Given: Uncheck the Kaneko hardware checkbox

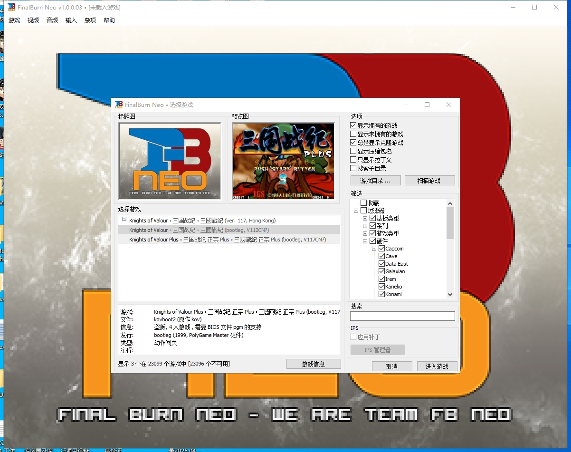Looking at the screenshot, I should point(382,287).
